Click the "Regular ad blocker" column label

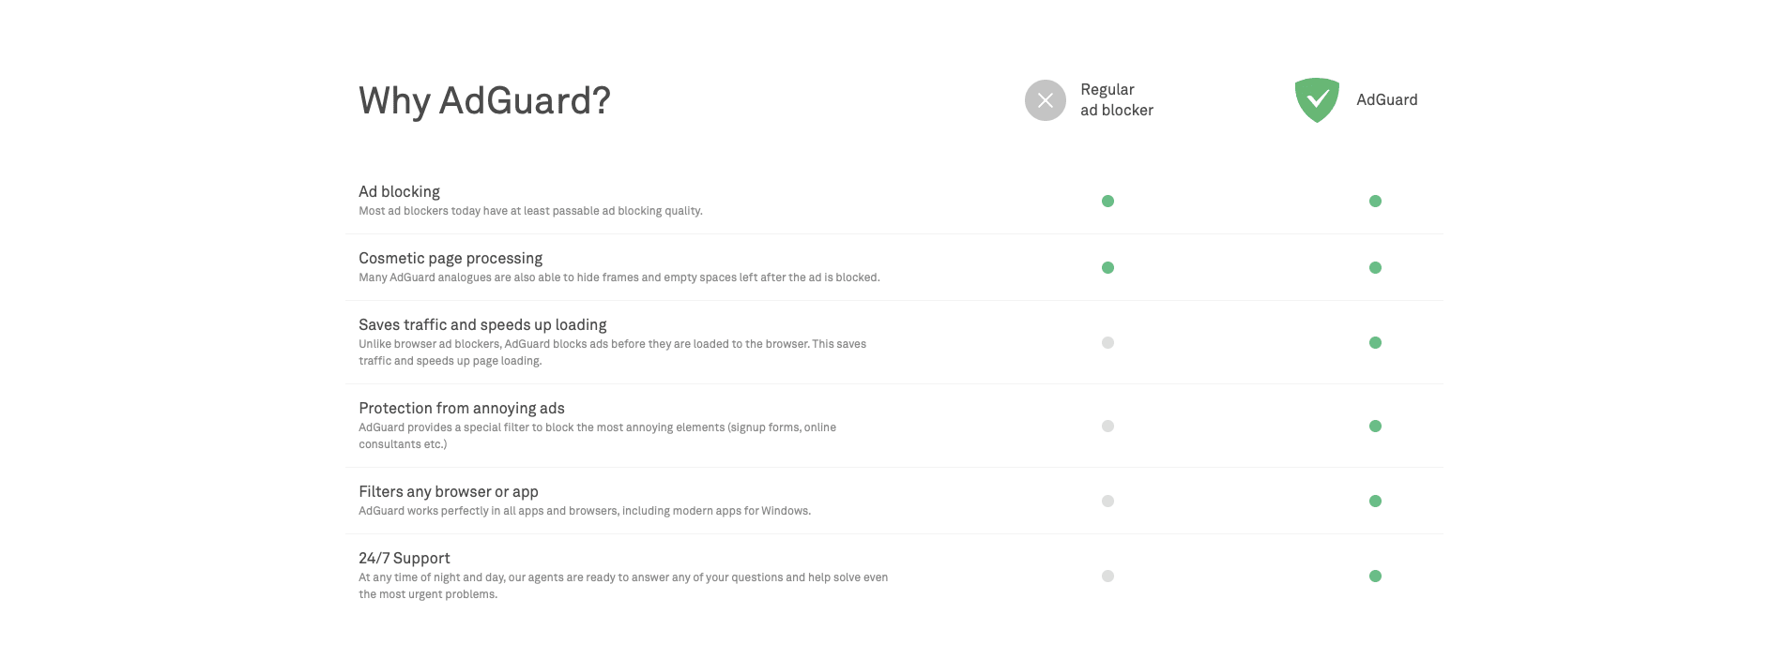[1116, 99]
